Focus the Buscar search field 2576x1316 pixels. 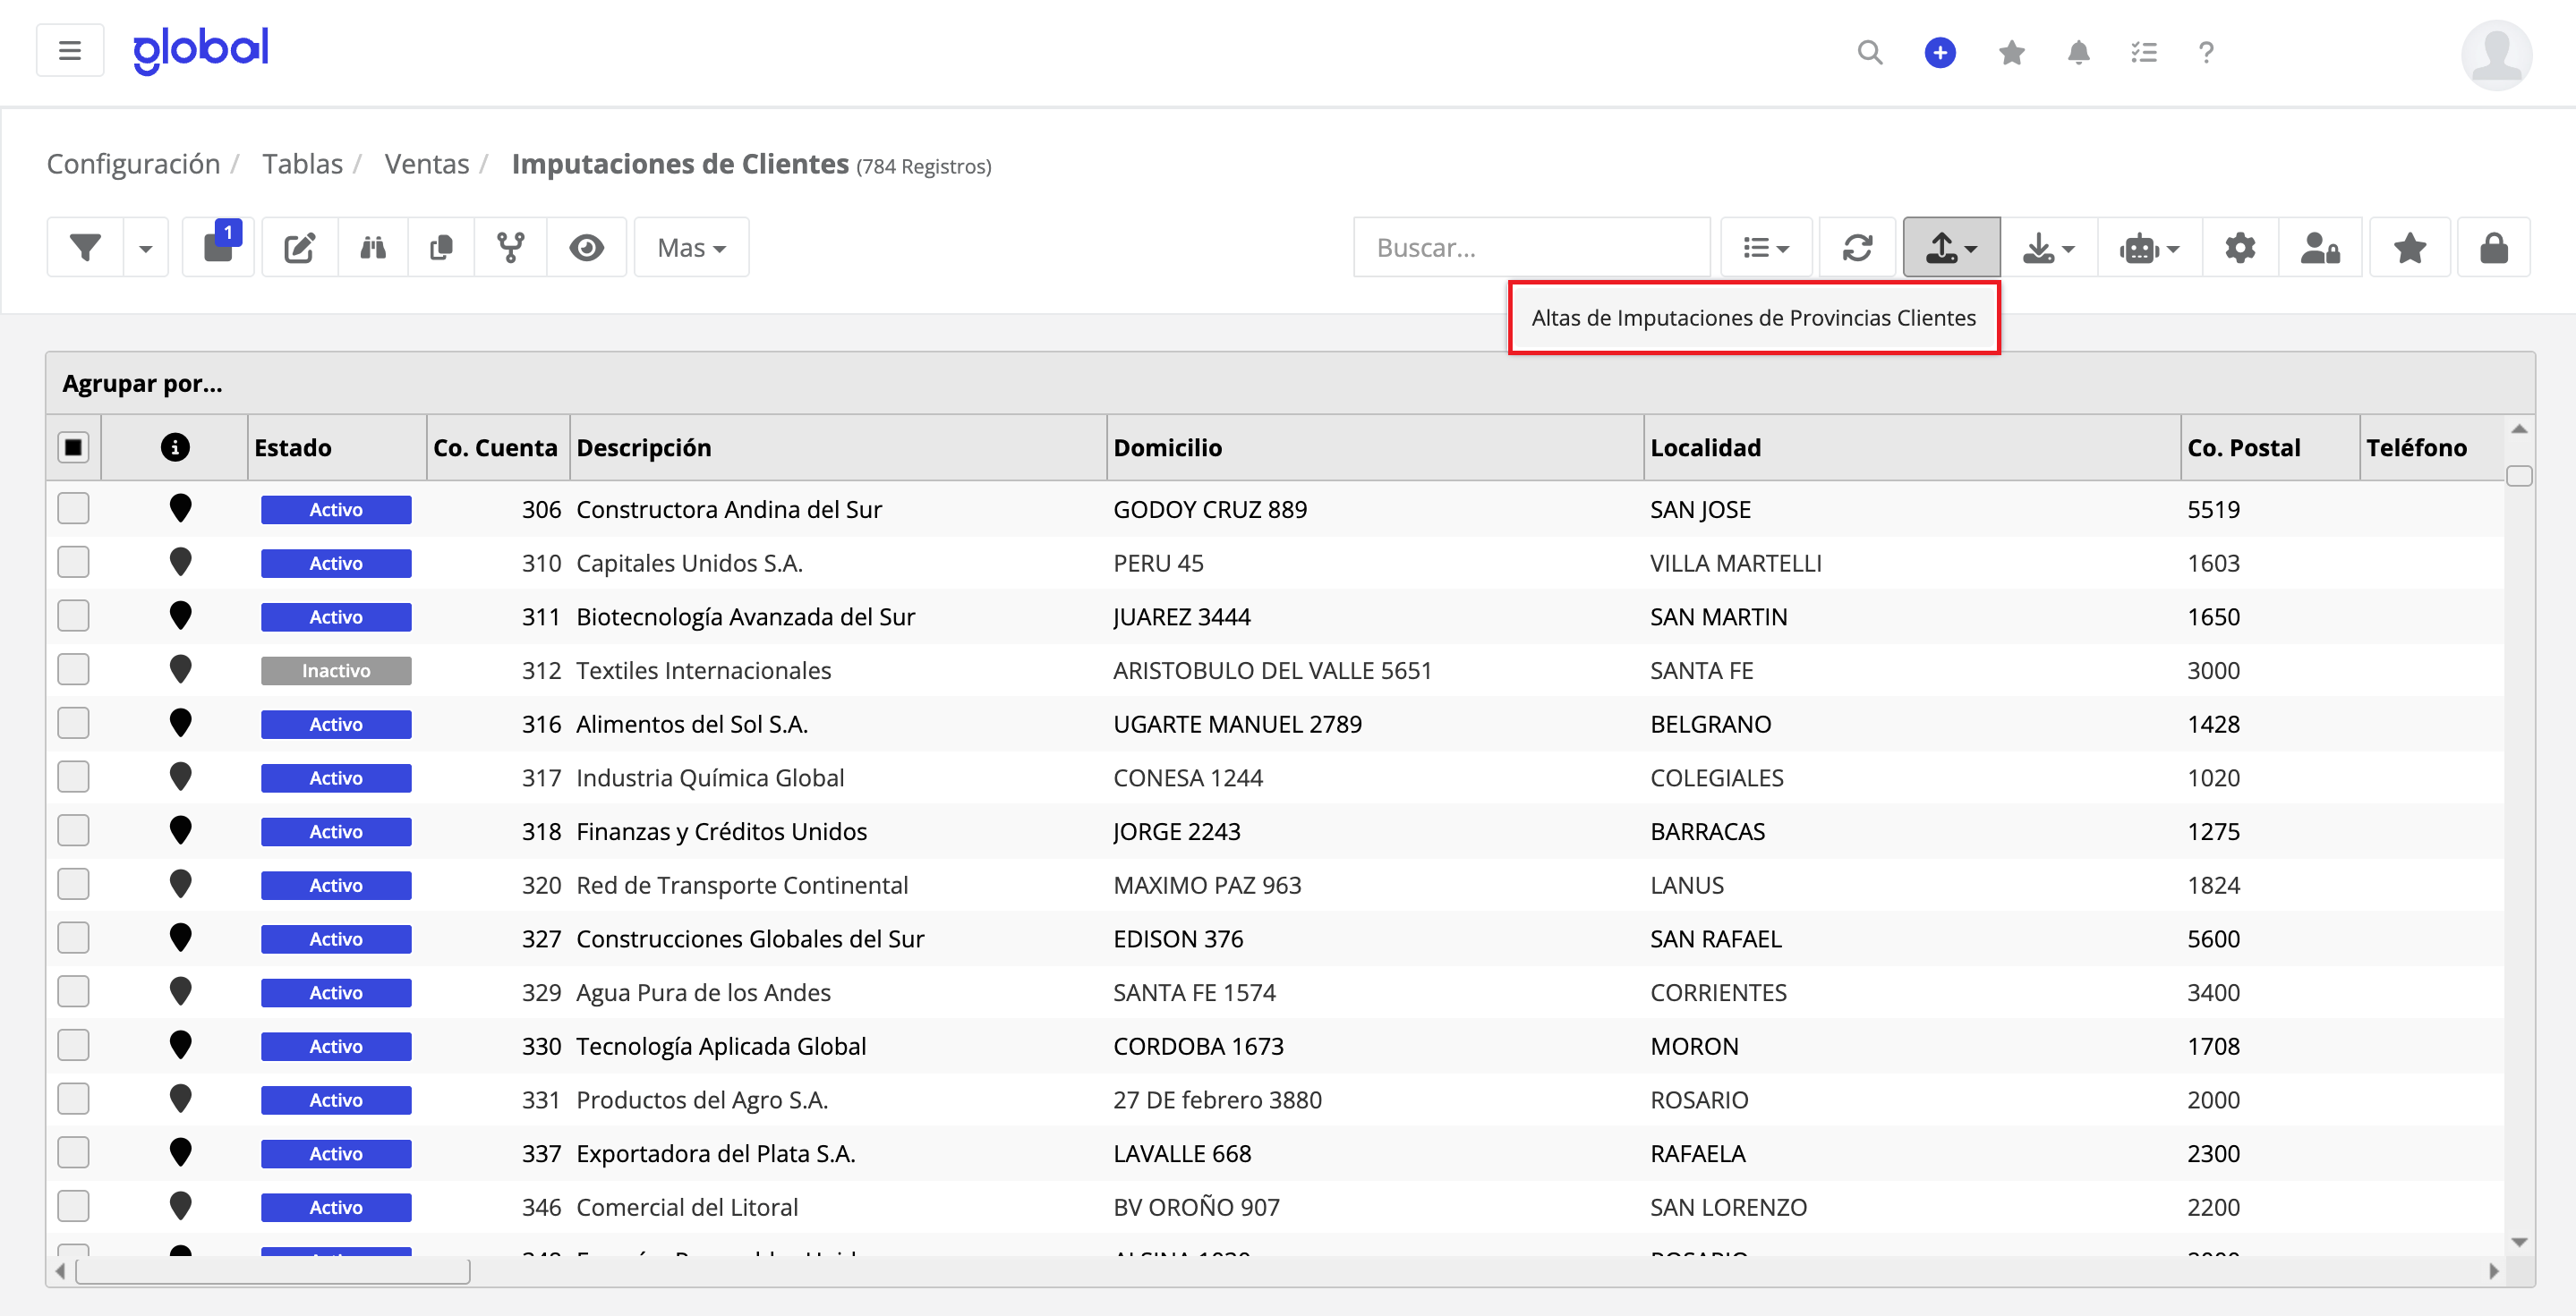[x=1531, y=247]
